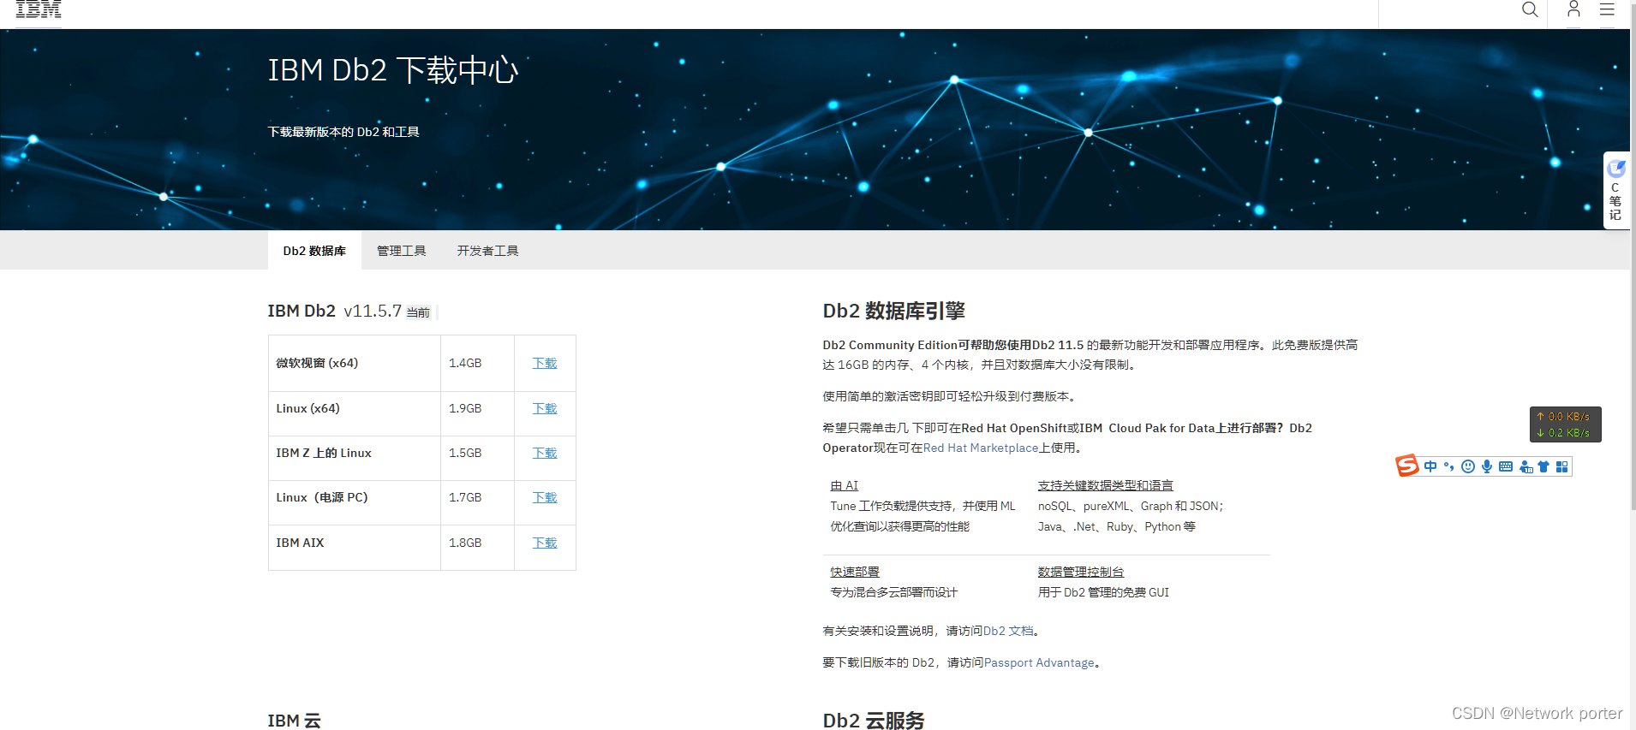The image size is (1636, 730).
Task: Click the Db2 云服务 heading
Action: 874,721
